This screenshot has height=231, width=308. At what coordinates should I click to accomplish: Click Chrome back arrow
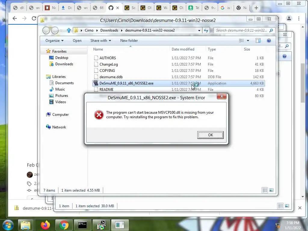pyautogui.click(x=15, y=18)
